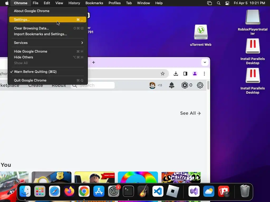Open Import Bookmarks and Settings…
The width and height of the screenshot is (270, 202).
(x=48, y=34)
